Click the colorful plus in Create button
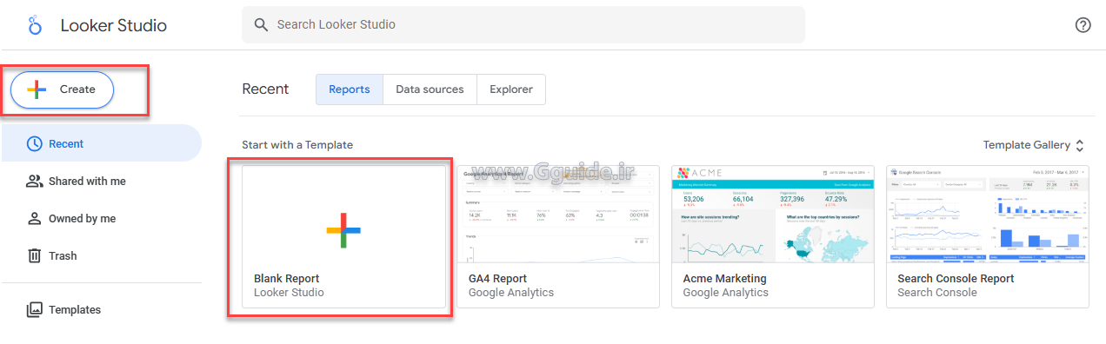 [37, 89]
